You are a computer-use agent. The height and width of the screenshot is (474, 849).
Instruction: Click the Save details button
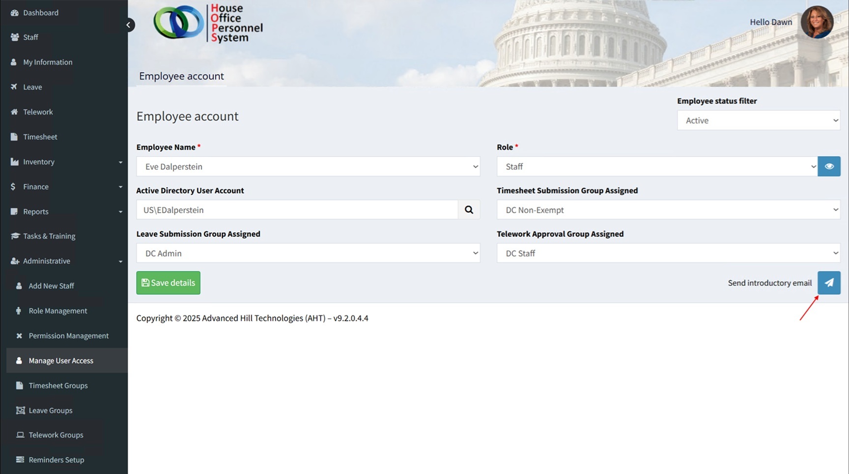tap(168, 283)
